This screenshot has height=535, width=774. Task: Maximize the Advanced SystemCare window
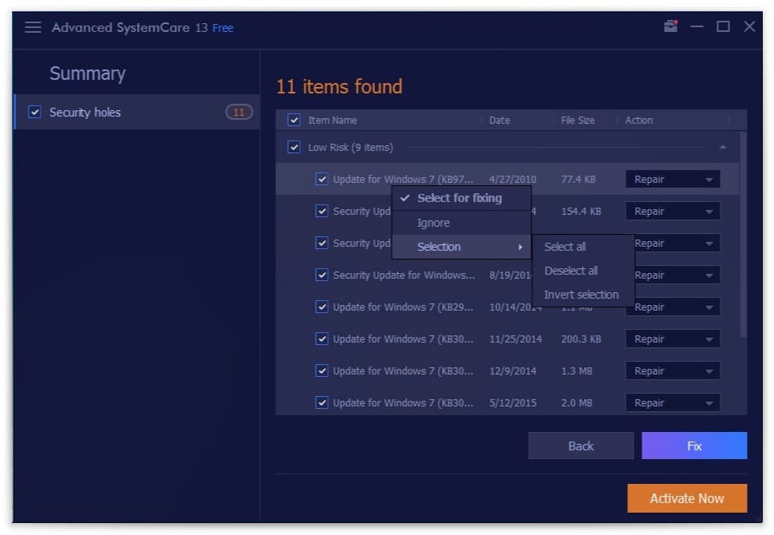click(x=723, y=26)
